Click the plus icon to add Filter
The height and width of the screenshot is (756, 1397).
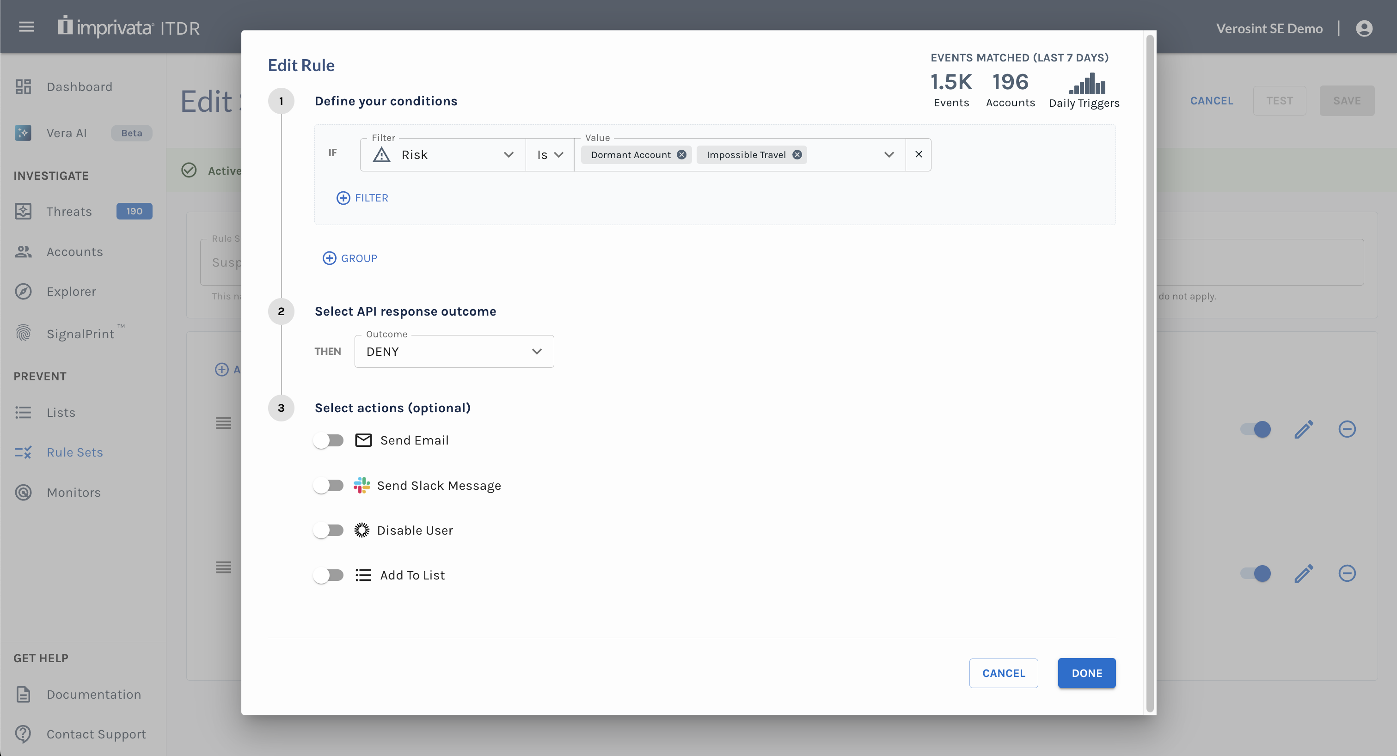pos(343,198)
